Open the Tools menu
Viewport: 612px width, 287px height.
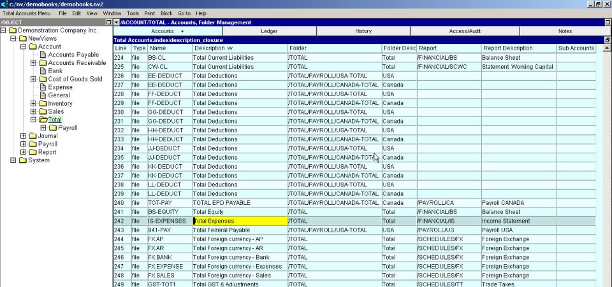coord(133,13)
